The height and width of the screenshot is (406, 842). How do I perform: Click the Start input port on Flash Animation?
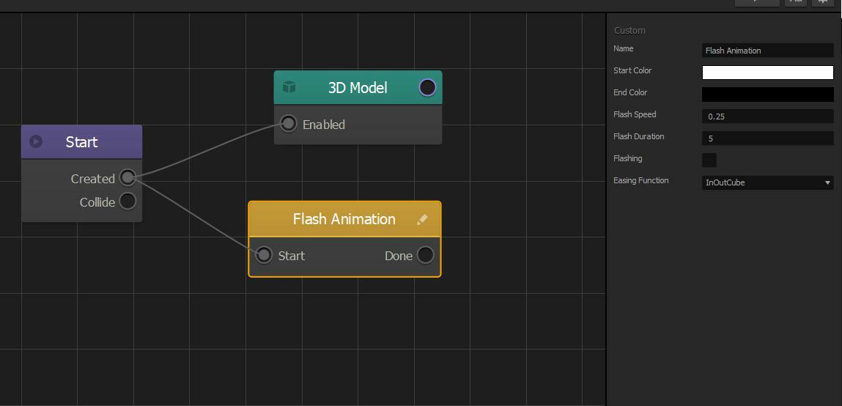pos(264,255)
